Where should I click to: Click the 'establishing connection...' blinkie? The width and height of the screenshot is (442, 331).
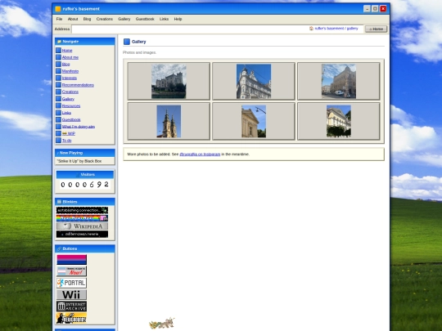[x=82, y=210]
